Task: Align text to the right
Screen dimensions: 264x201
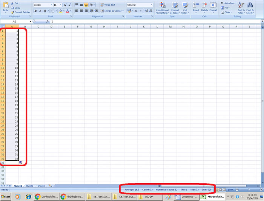Action: click(x=86, y=11)
